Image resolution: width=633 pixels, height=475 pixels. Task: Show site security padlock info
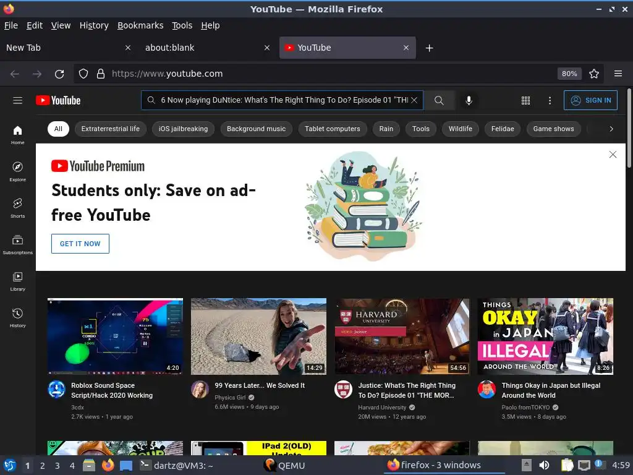pyautogui.click(x=101, y=74)
